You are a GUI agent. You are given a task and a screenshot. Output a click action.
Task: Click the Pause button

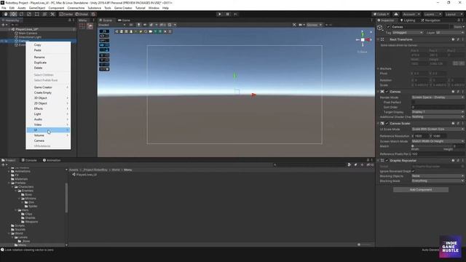click(x=228, y=14)
